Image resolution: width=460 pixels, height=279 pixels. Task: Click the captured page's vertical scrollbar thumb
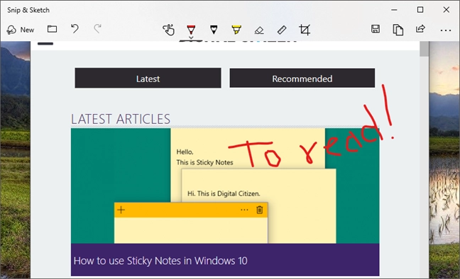click(x=424, y=49)
